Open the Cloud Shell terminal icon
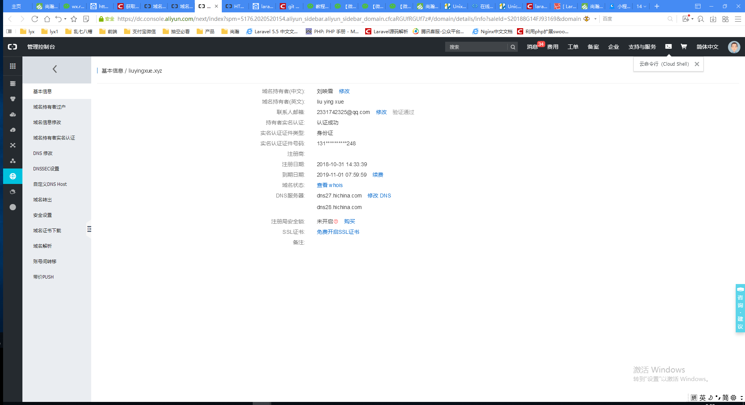This screenshot has height=405, width=745. coord(668,46)
